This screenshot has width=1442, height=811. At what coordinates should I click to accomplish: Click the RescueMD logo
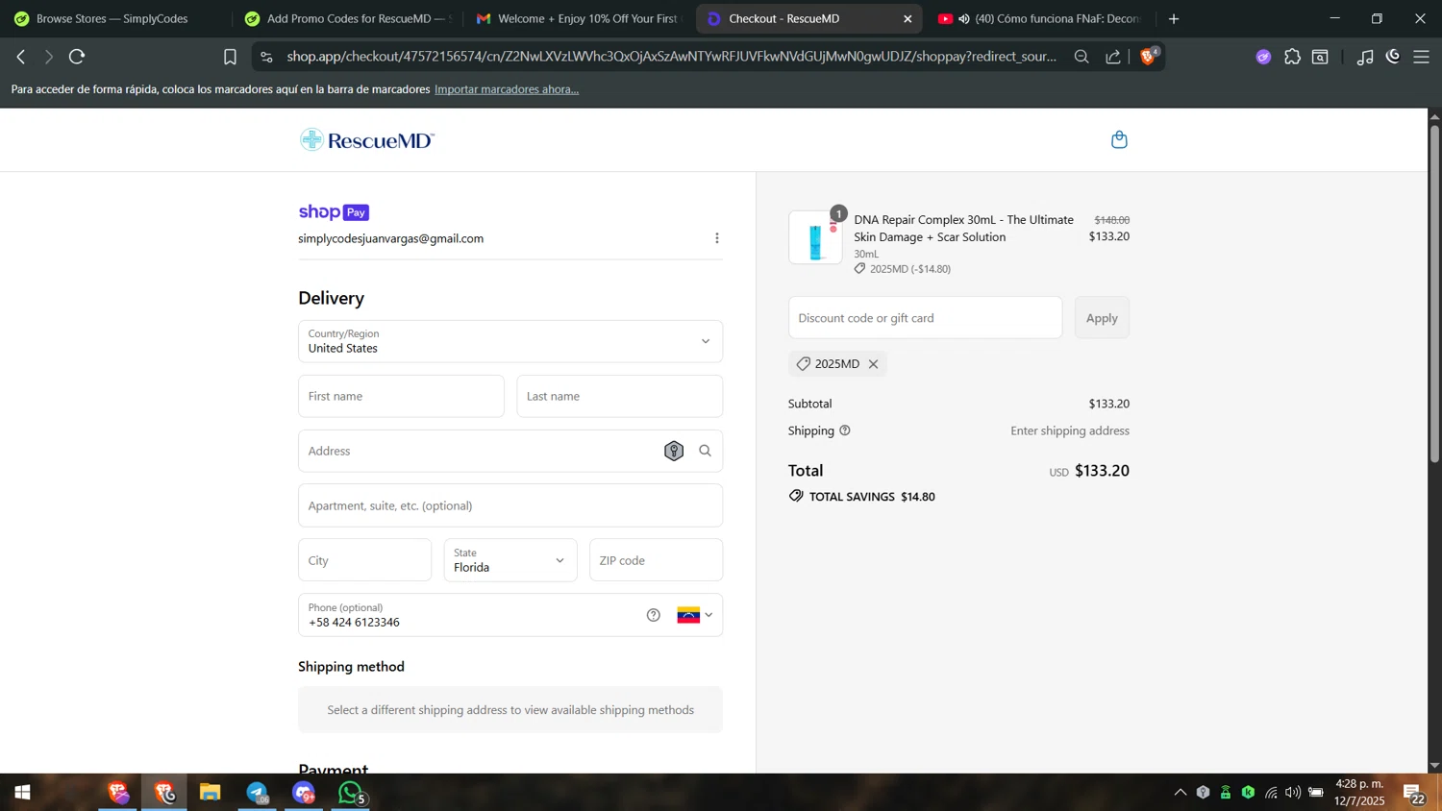click(x=367, y=140)
